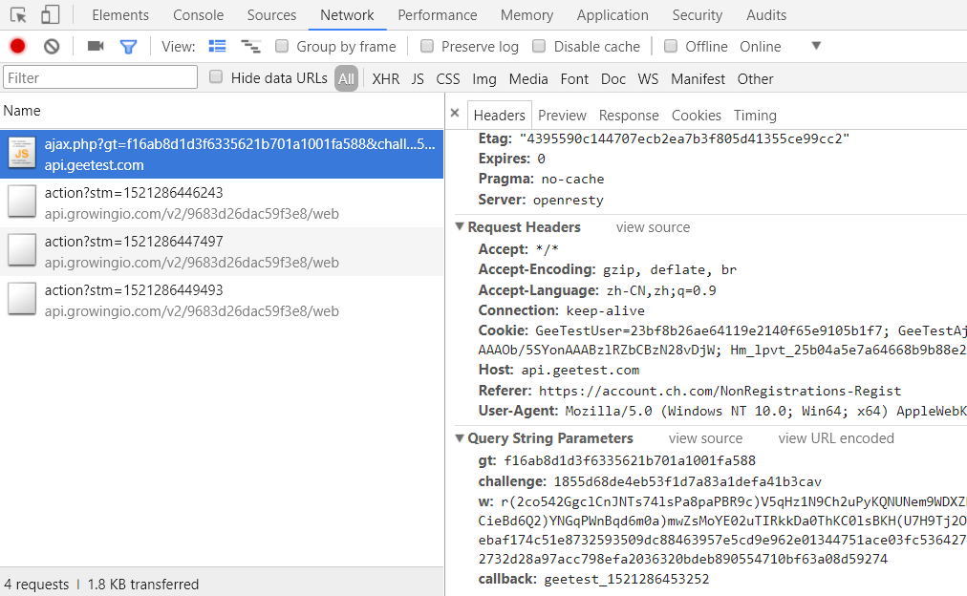
Task: Click the capture screenshots camera icon
Action: (96, 46)
